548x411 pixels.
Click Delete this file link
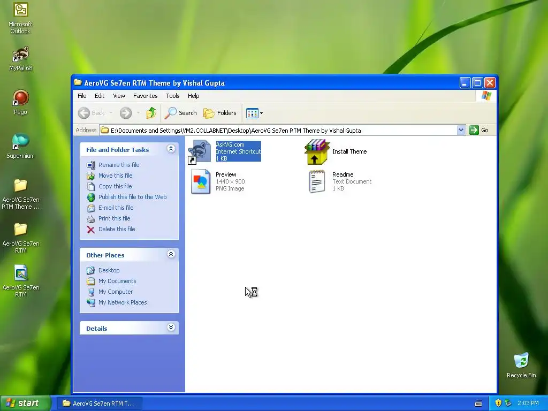coord(116,229)
